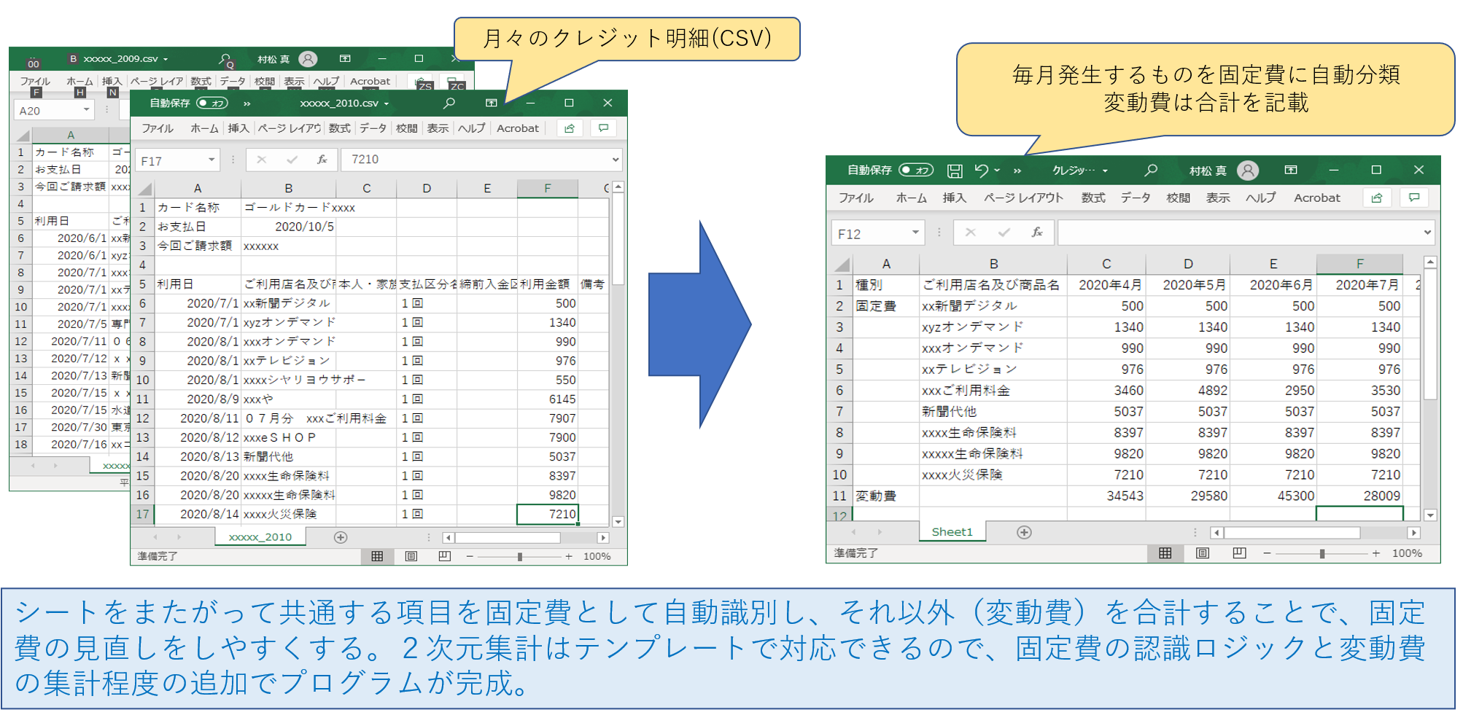Switch to page layout view in the right window

tap(1202, 553)
